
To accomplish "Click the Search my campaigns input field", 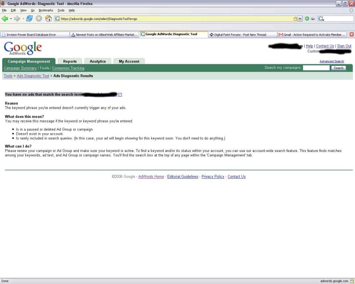I will (316, 68).
